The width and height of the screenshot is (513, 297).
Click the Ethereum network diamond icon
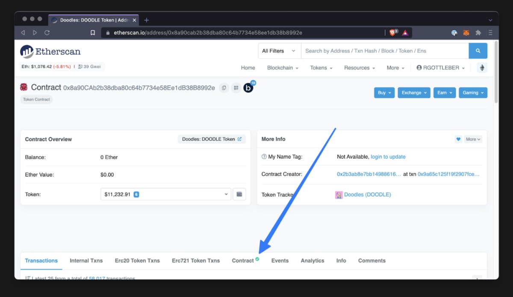pyautogui.click(x=482, y=68)
